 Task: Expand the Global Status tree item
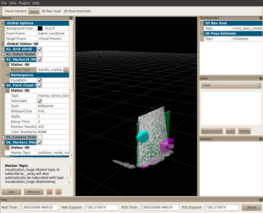pos(3,44)
